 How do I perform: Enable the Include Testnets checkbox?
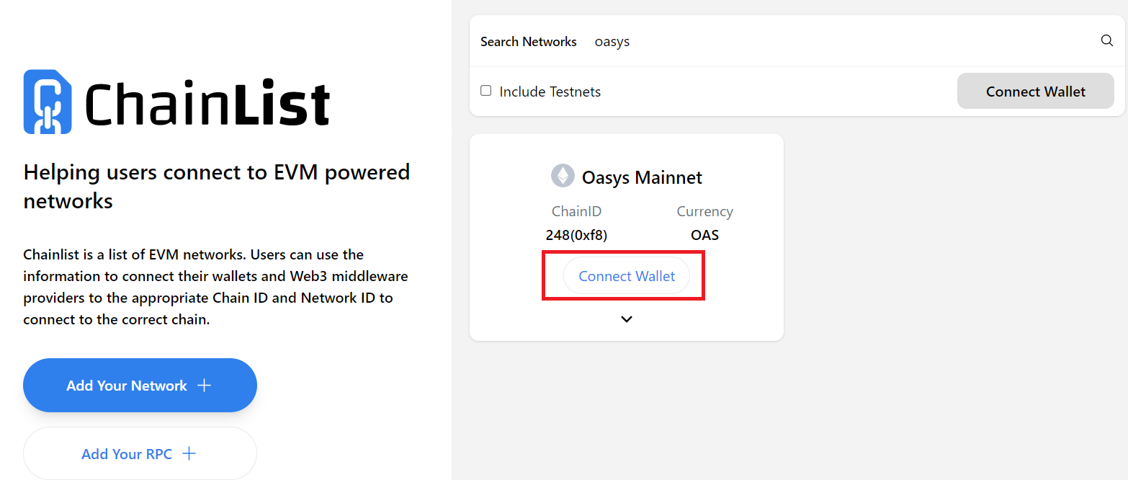tap(486, 91)
